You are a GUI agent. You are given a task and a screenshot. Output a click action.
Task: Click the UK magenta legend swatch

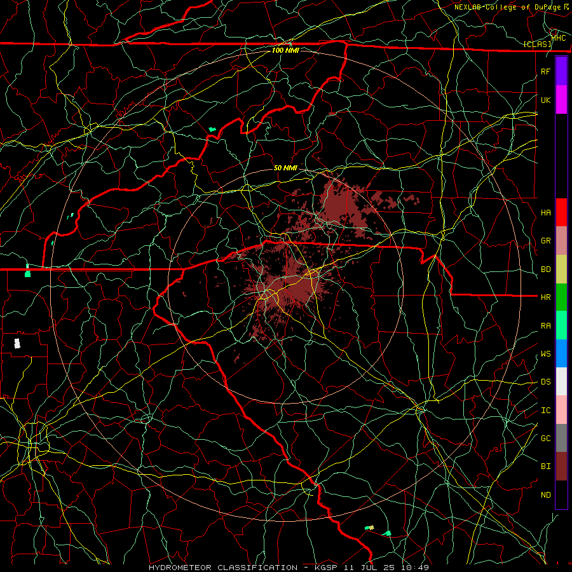(x=561, y=100)
